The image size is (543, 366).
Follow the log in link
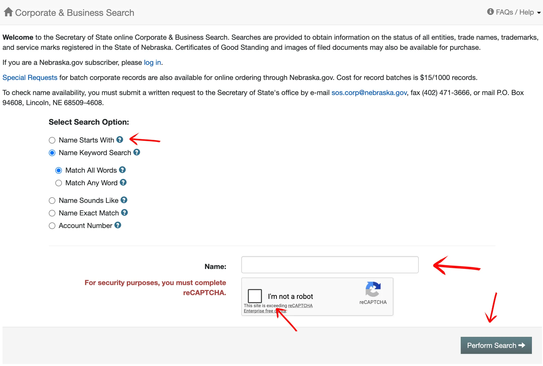tap(152, 62)
